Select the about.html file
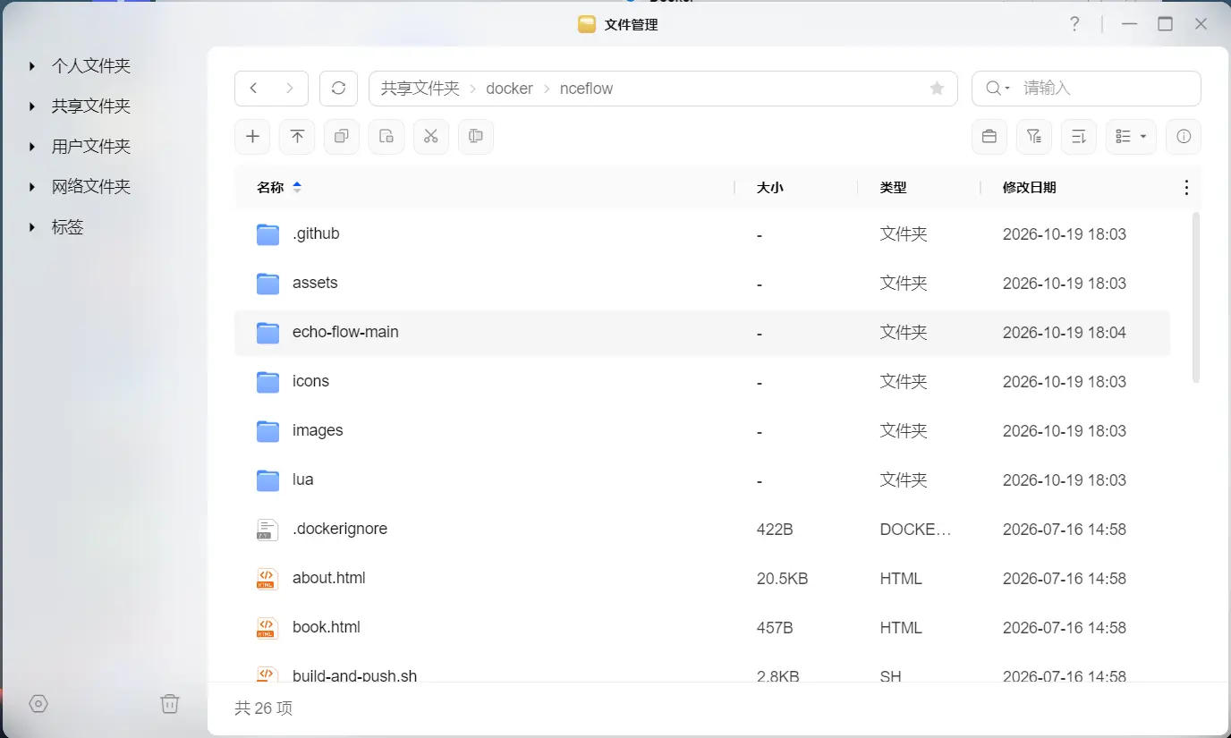 pyautogui.click(x=702, y=579)
